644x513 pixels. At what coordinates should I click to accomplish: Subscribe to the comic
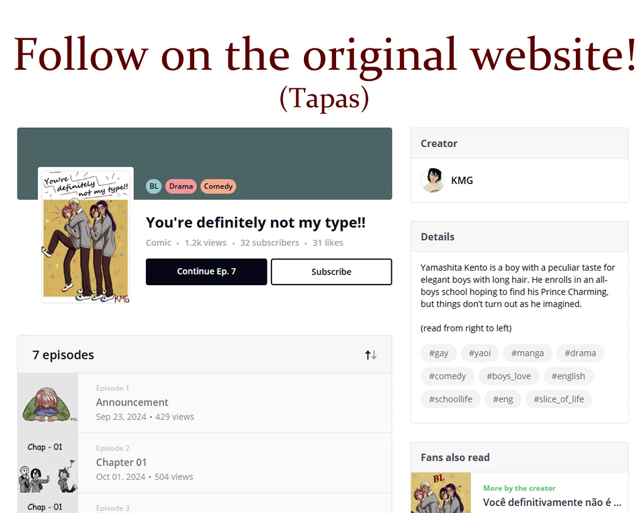332,272
